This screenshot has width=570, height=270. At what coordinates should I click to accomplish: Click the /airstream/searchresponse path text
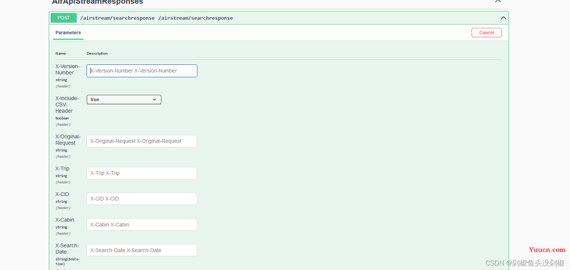[117, 18]
